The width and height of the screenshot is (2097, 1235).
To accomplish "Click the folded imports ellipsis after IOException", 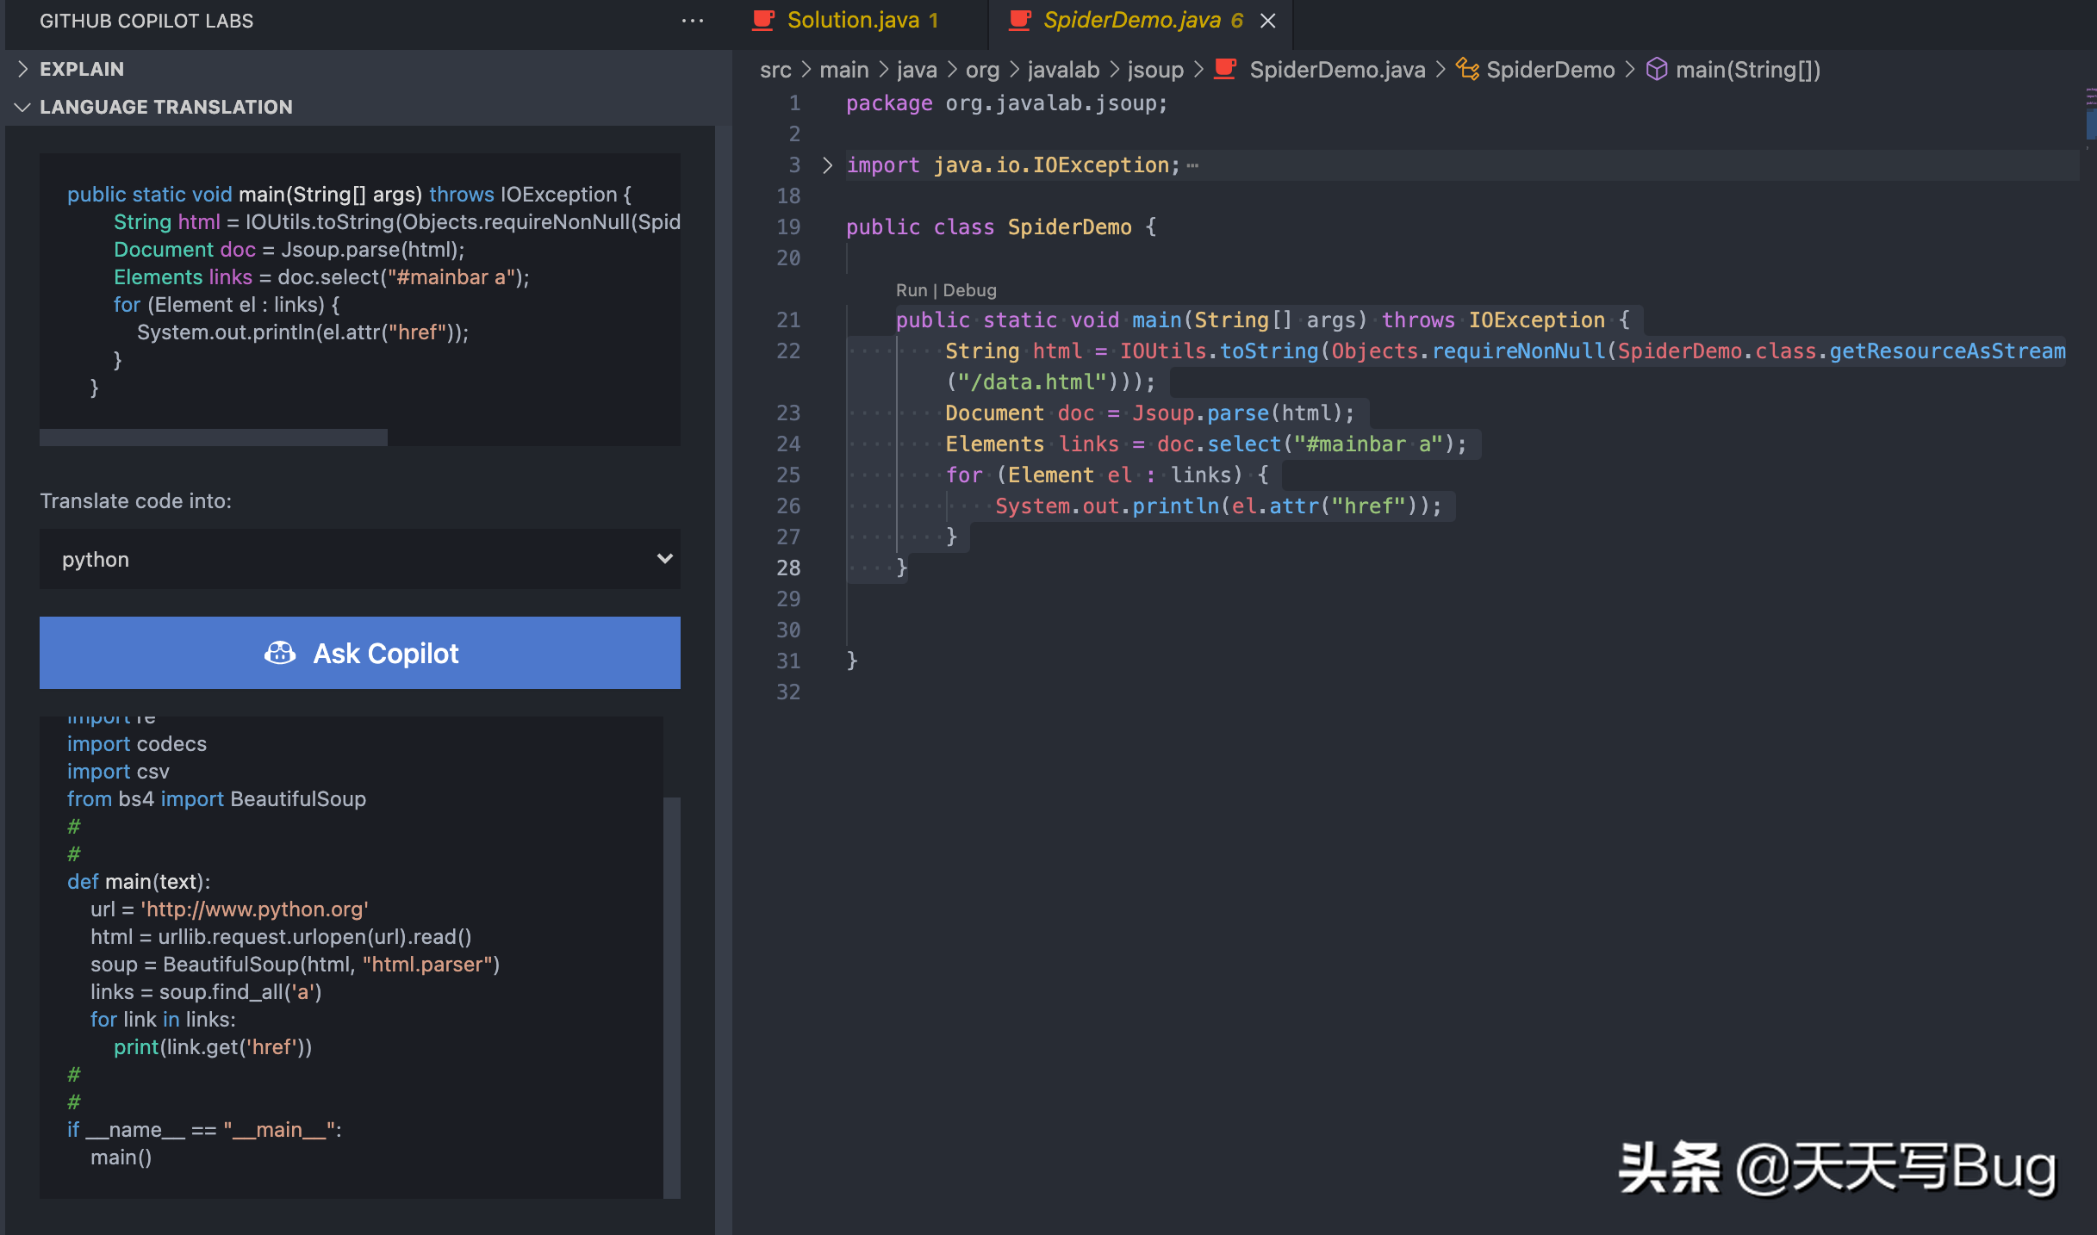I will pyautogui.click(x=1192, y=165).
